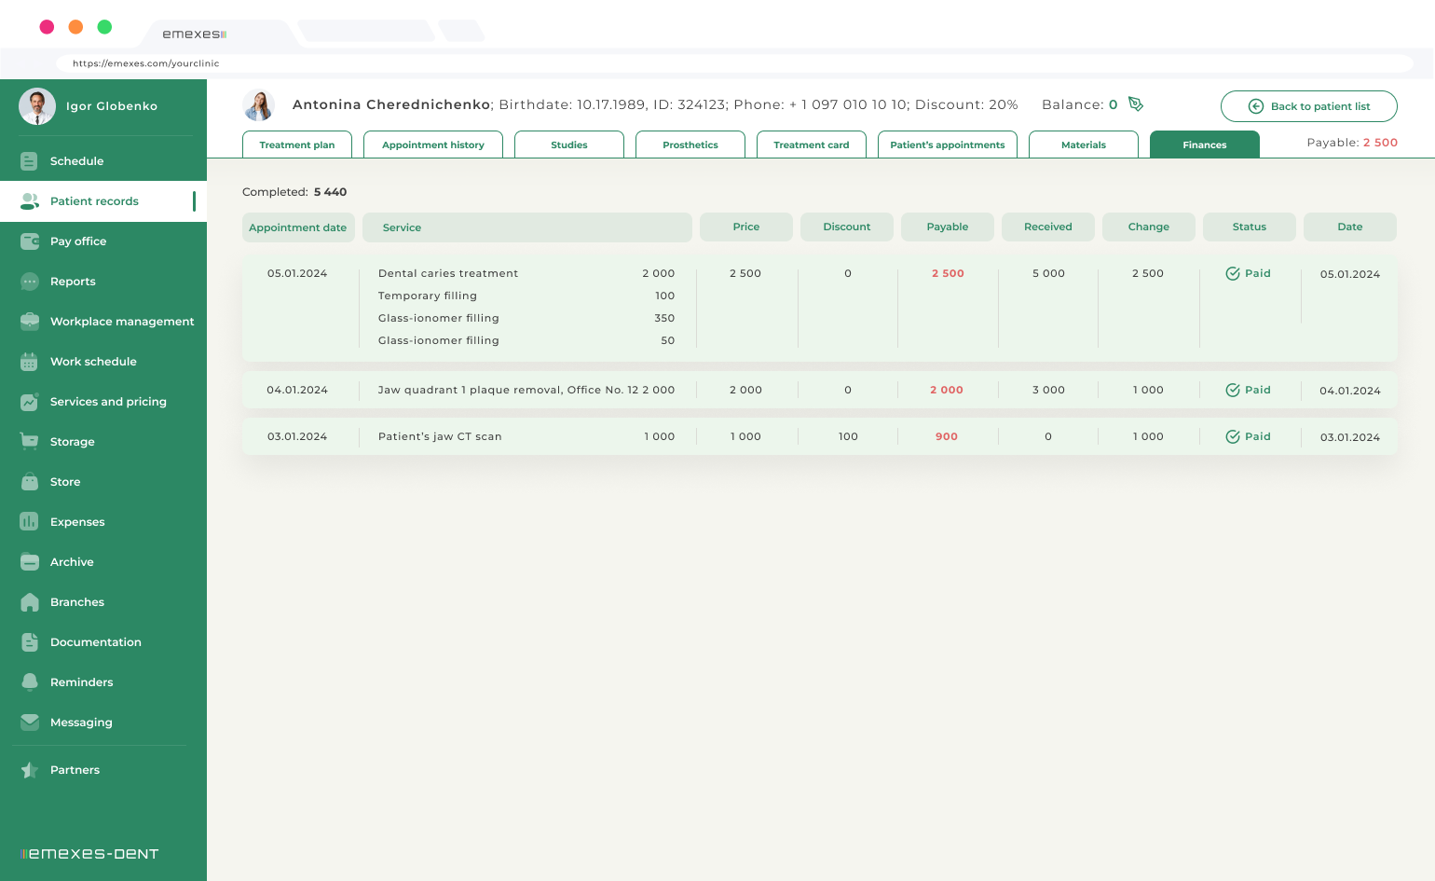Open the Appointment history tab
Viewport: 1435px width, 881px height.
433,145
